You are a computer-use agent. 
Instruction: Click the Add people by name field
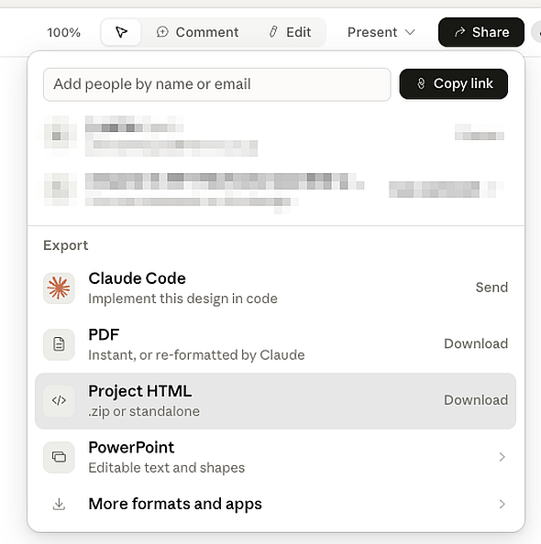point(217,84)
